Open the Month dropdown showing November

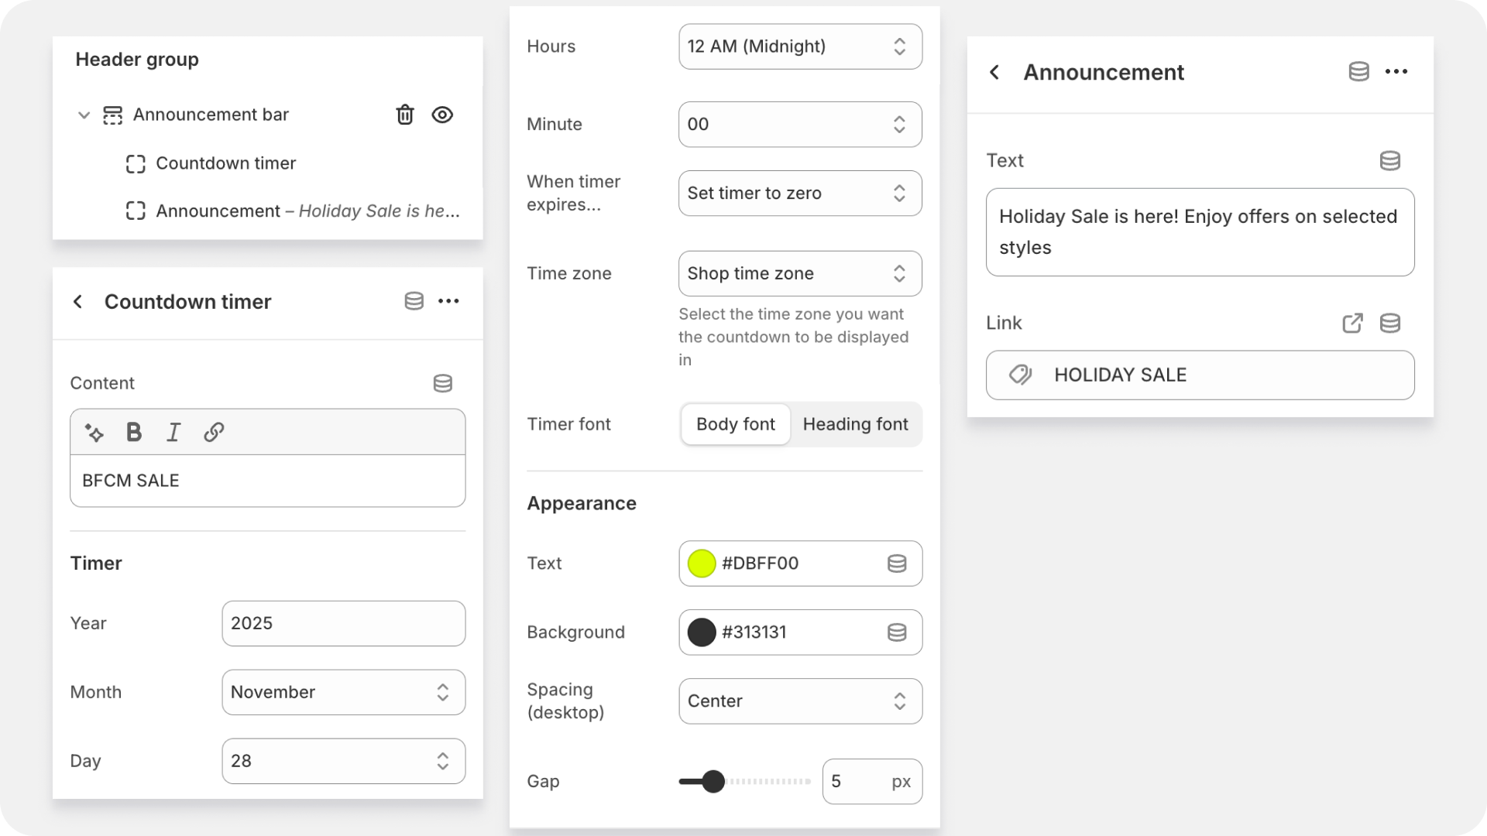[343, 692]
